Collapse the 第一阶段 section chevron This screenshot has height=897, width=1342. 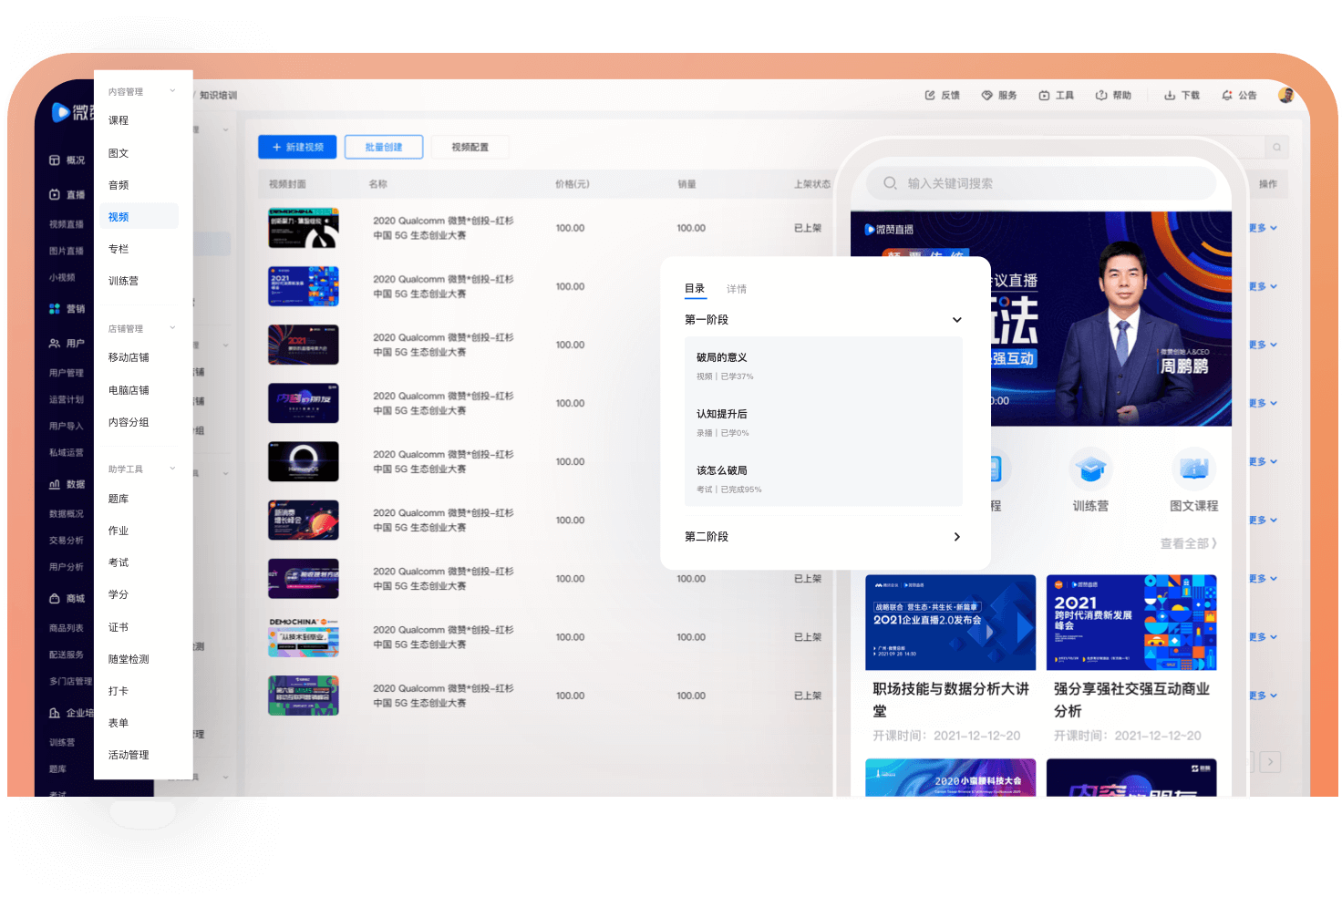pyautogui.click(x=956, y=320)
